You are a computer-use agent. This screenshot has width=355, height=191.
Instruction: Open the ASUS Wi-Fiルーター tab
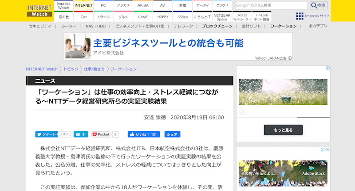(x=242, y=17)
